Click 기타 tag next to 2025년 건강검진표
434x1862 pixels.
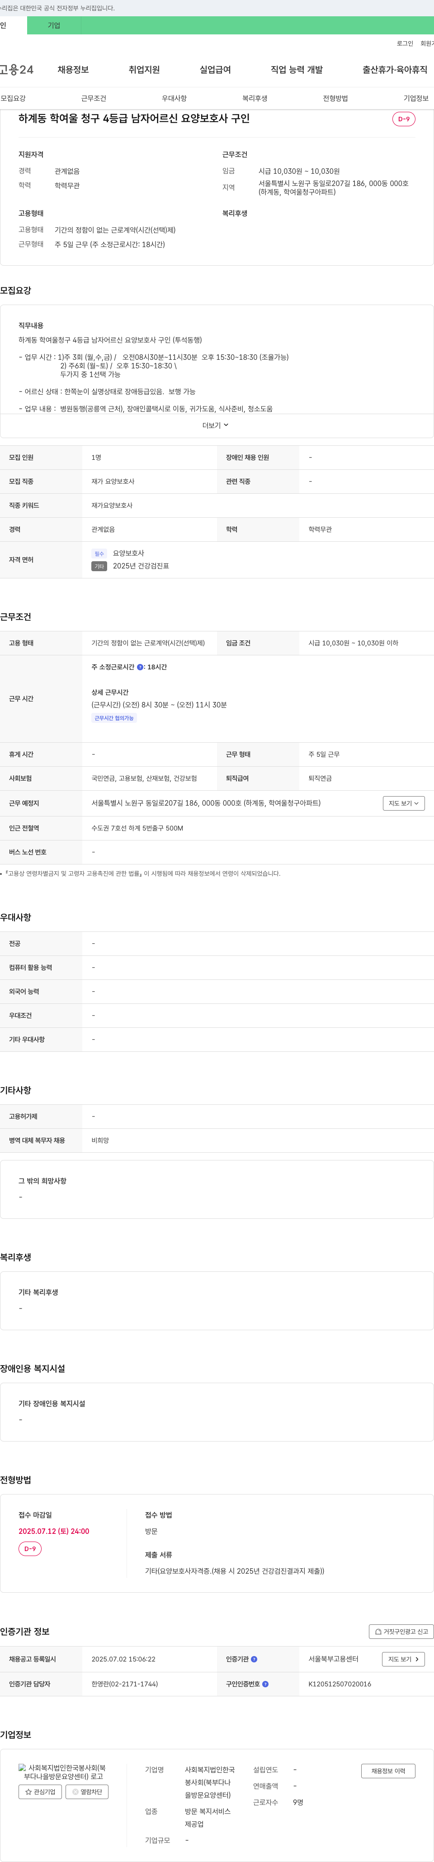tap(99, 567)
